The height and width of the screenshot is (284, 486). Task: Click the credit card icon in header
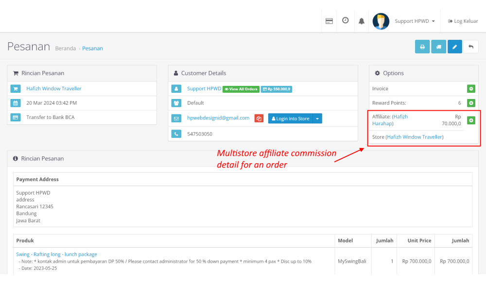pos(329,21)
